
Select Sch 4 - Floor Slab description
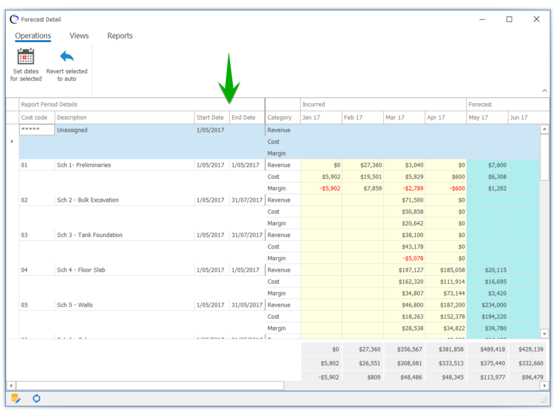[x=124, y=270]
